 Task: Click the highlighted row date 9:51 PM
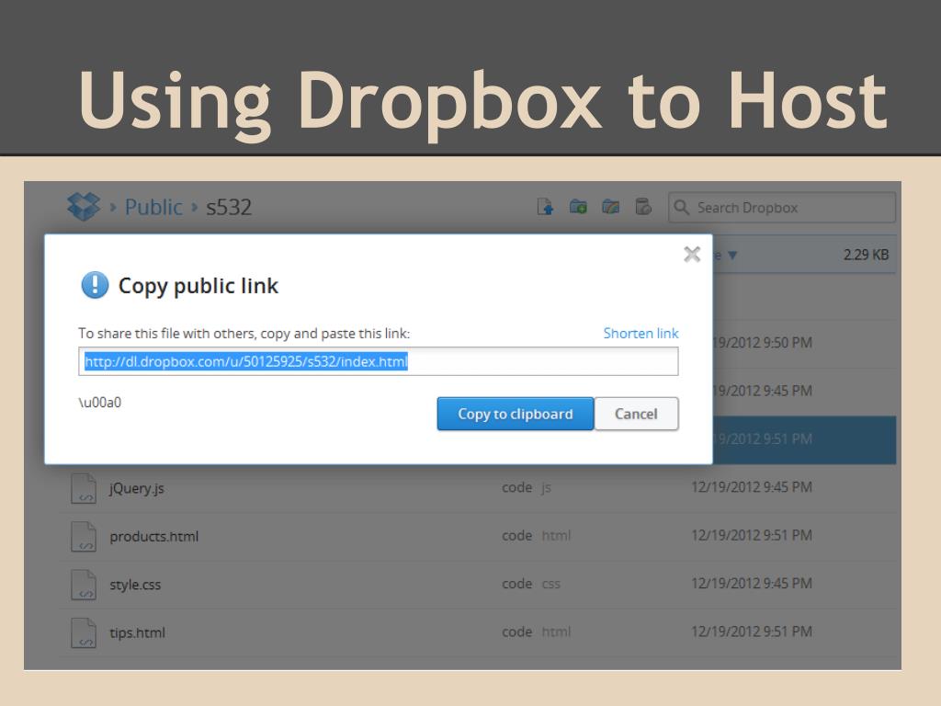pos(763,438)
